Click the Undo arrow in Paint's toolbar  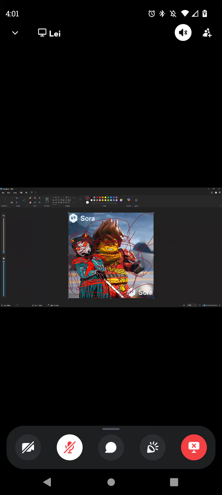click(31, 192)
